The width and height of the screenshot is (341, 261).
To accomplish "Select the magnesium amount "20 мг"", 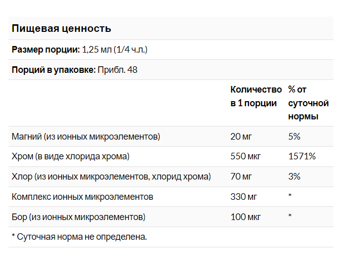I will click(241, 137).
